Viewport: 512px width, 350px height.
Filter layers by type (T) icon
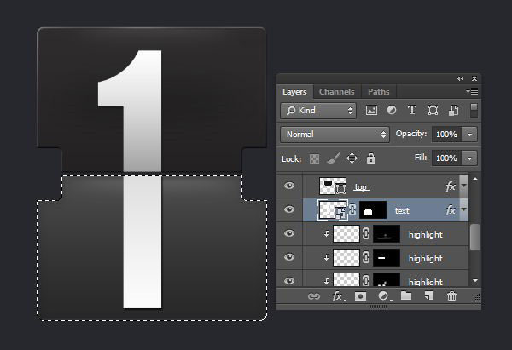[x=412, y=111]
